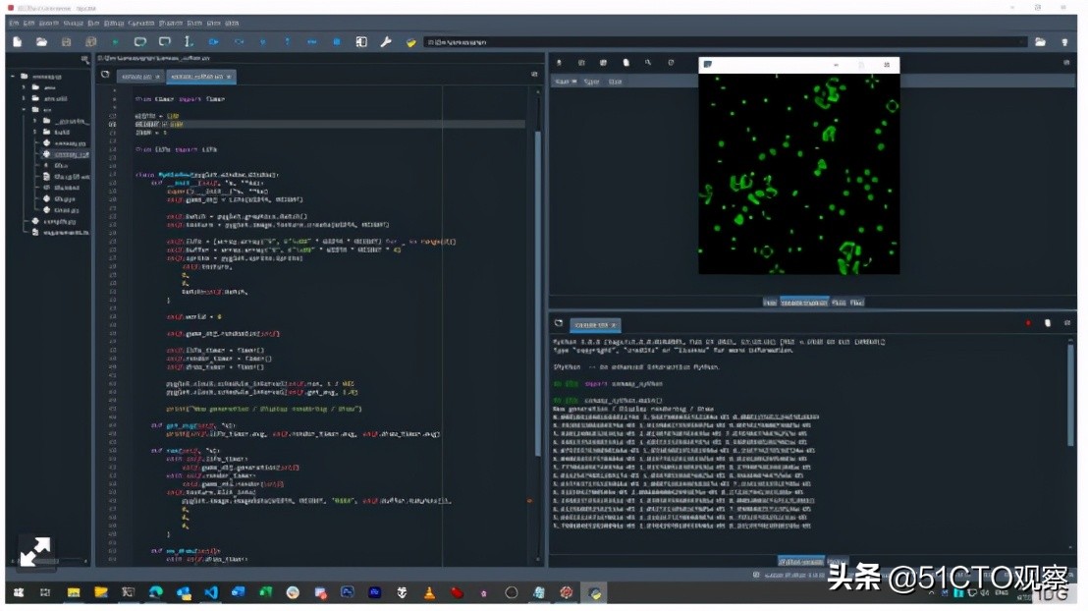Open the working directory path combo box
Screen dimensions: 1088x611
[725, 42]
